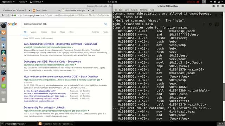
Task: Open the workspace indicator in top bar
Action: (x=204, y=2)
